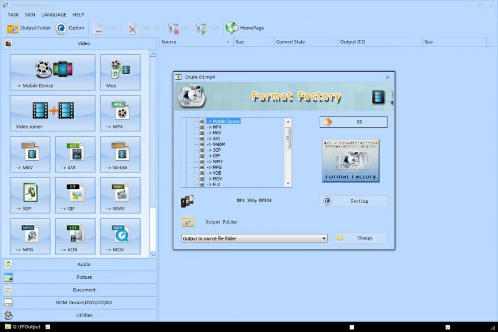The height and width of the screenshot is (332, 498).
Task: Pick the WebM converter icon in Video panel
Action: [120, 154]
